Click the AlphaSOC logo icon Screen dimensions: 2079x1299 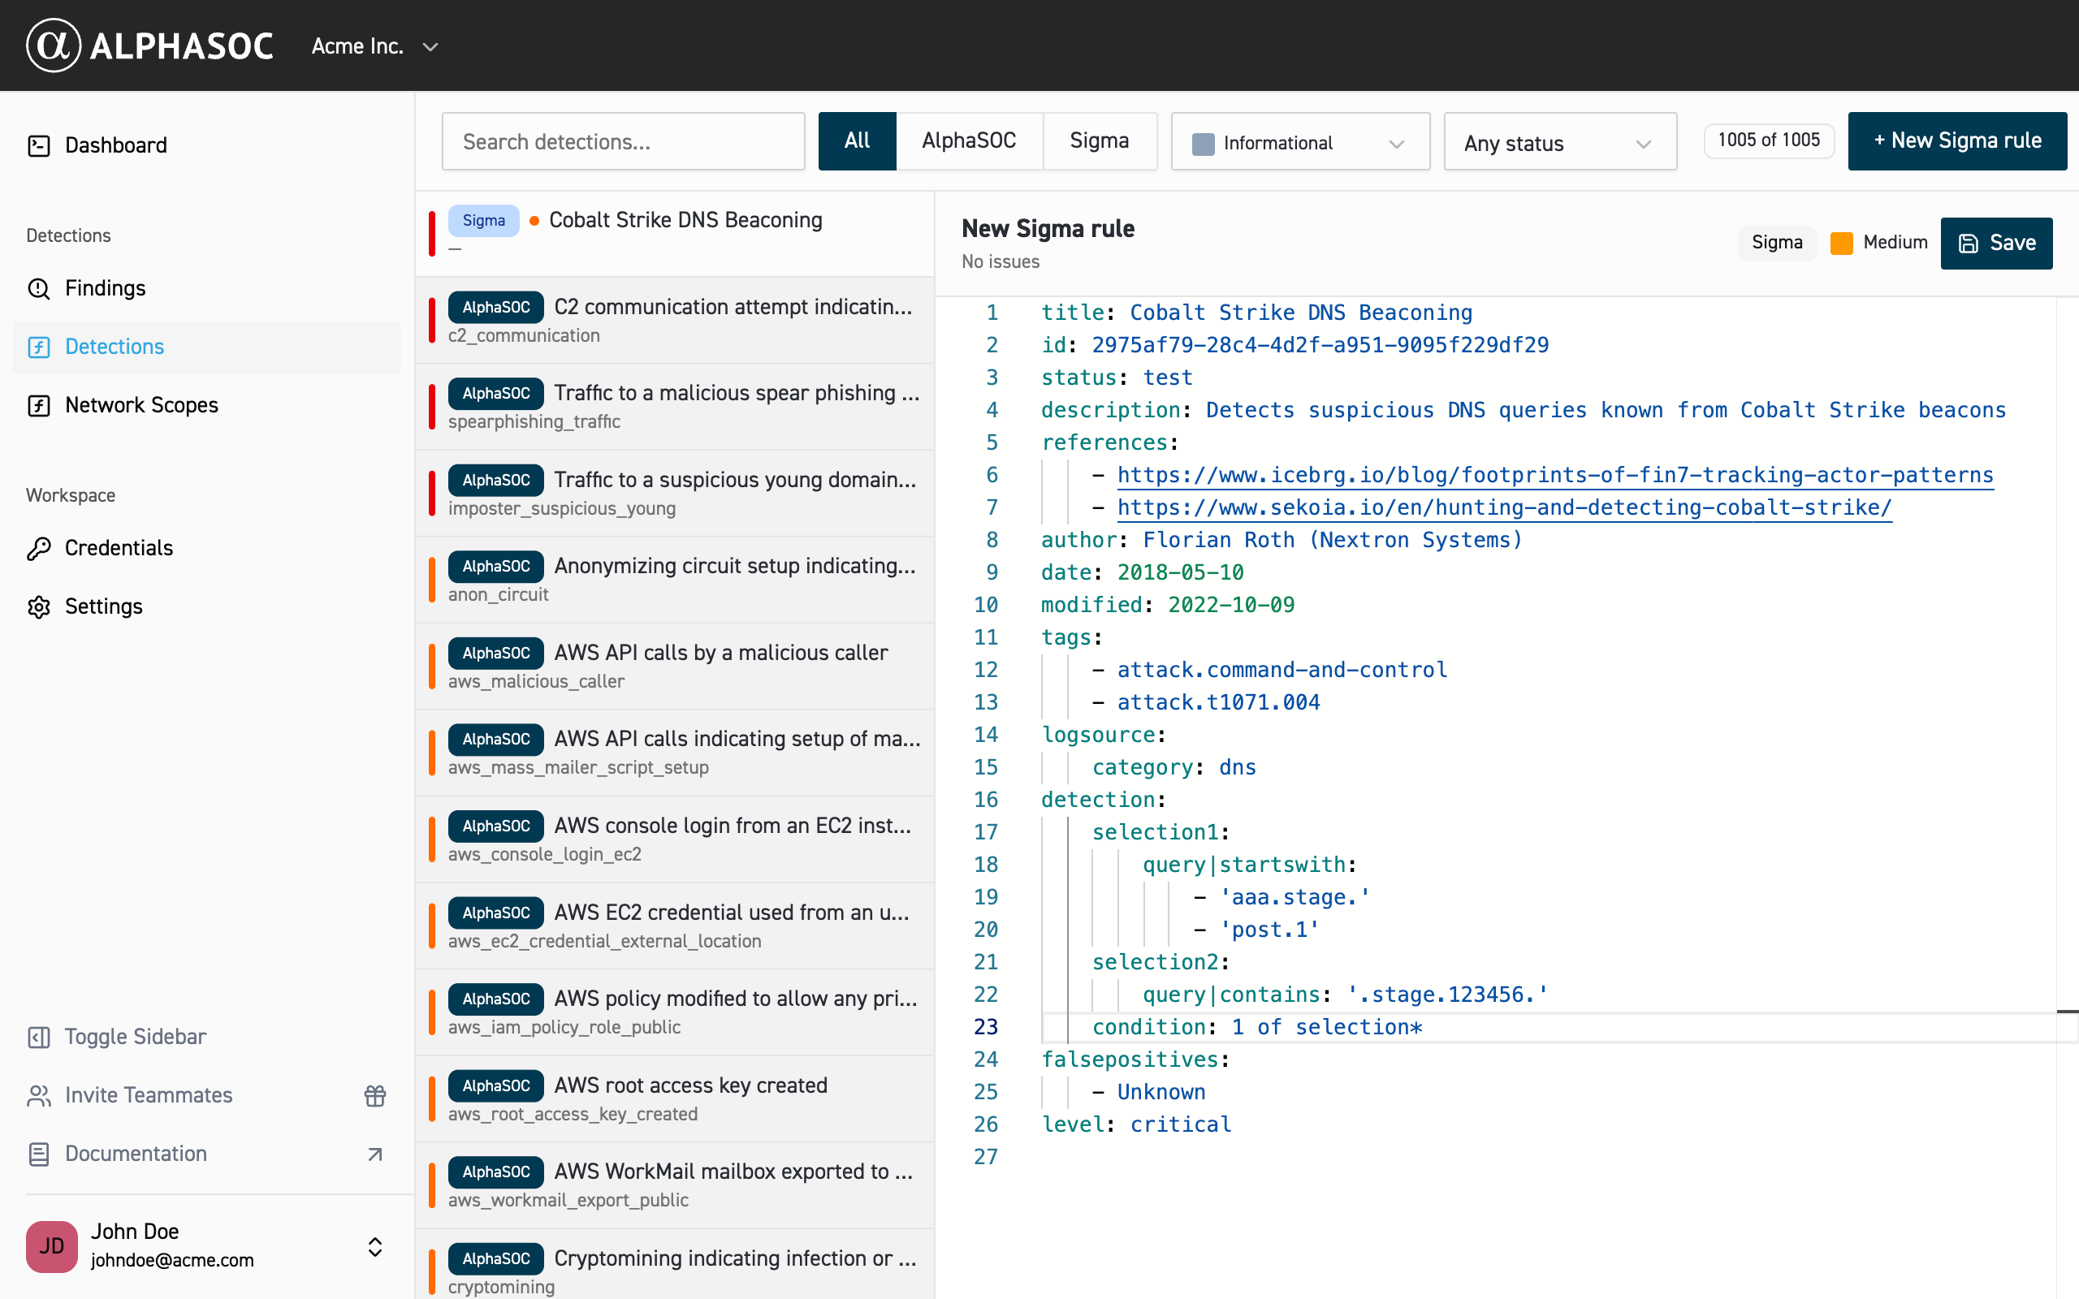coord(54,45)
